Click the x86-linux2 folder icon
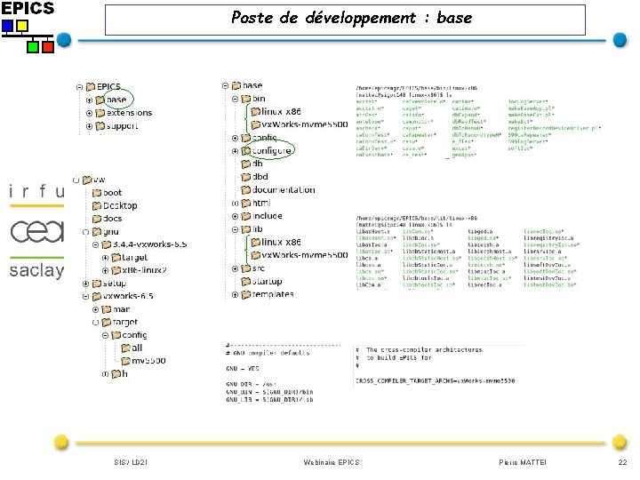Viewport: 640px width, 480px height. [116, 270]
